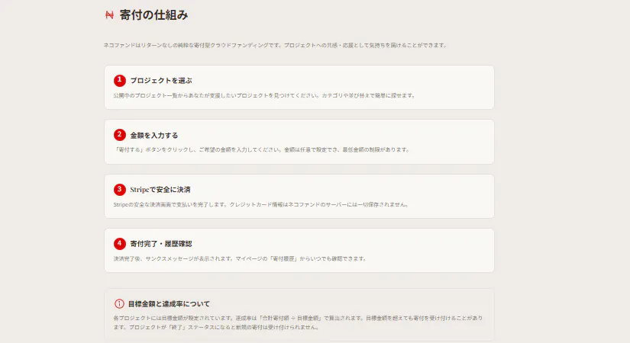
Task: Click the 目標金額と達成率について notice title
Action: tap(169, 303)
